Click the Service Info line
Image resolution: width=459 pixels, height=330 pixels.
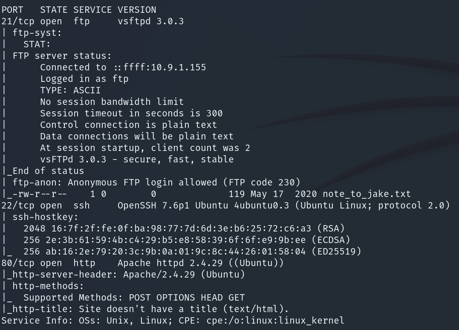coord(173,321)
